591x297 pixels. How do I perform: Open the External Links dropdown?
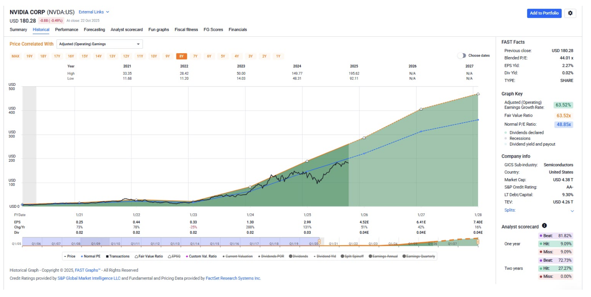[94, 12]
